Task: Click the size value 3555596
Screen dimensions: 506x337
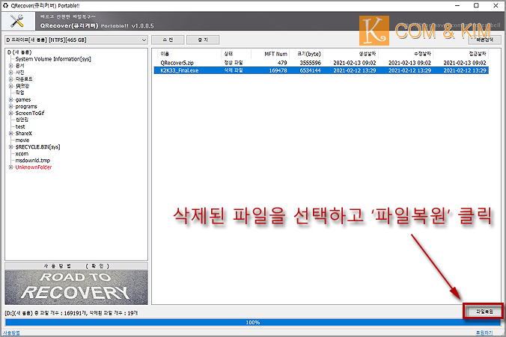Action: pos(310,63)
